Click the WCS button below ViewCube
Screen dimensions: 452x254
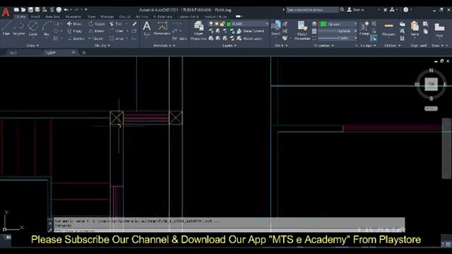click(x=431, y=109)
